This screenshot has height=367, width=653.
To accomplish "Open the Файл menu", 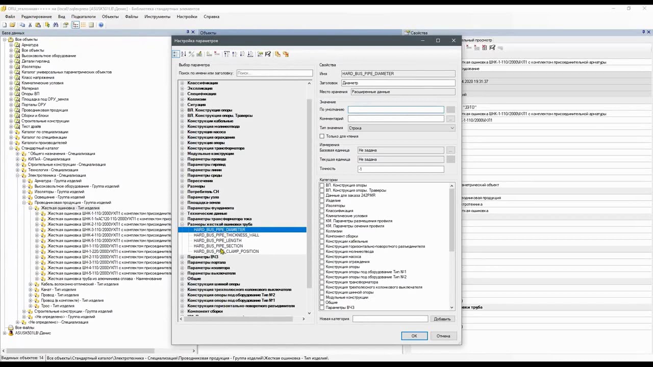I will [10, 16].
